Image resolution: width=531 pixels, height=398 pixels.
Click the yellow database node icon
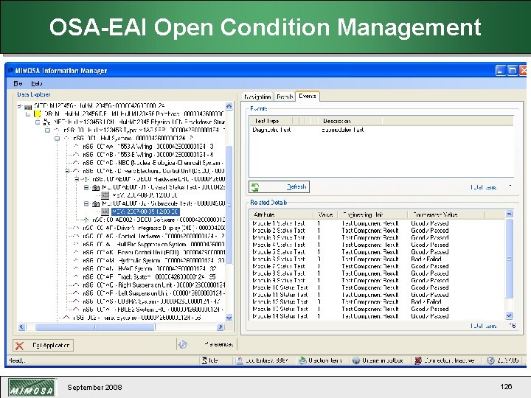(x=38, y=114)
